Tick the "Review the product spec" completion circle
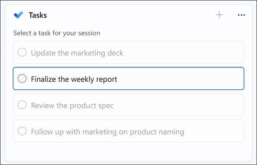This screenshot has width=257, height=165. pos(23,105)
